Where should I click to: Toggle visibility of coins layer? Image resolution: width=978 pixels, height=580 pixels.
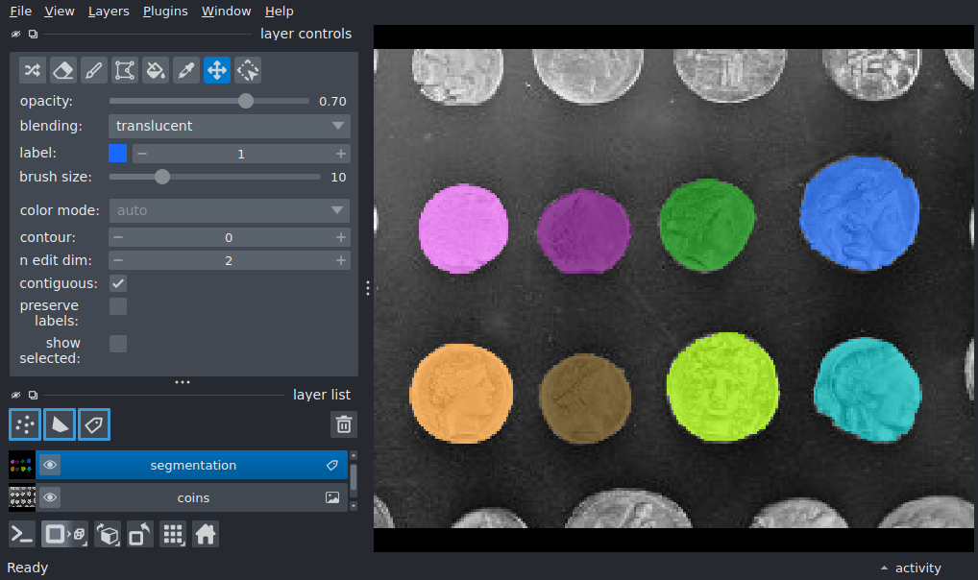pyautogui.click(x=50, y=497)
